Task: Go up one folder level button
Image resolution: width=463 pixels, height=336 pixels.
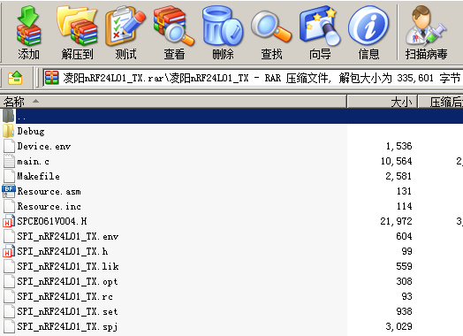Action: pos(15,78)
